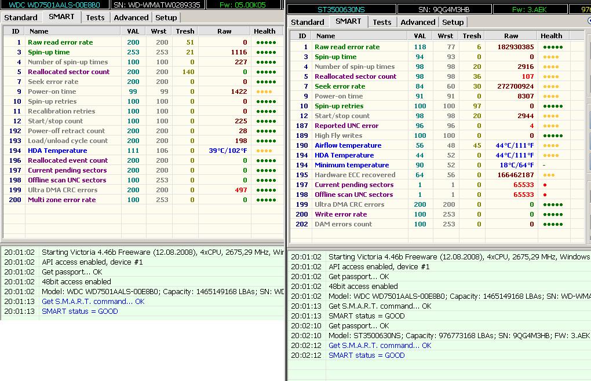Click yellow health dots for WDC HDA Temperature
The width and height of the screenshot is (591, 381).
264,151
